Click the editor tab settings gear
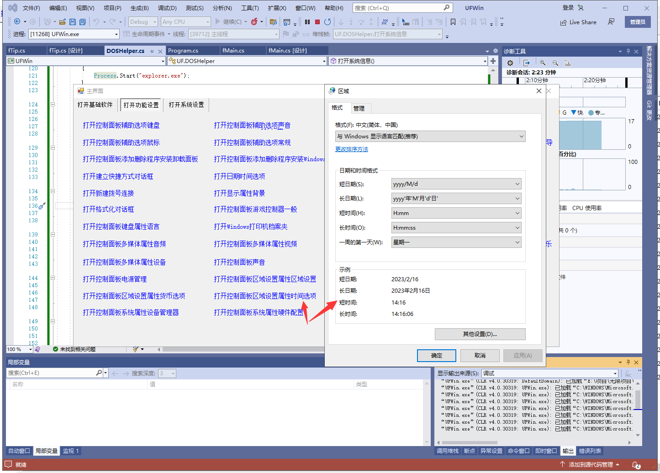The height and width of the screenshot is (473, 660). point(495,51)
